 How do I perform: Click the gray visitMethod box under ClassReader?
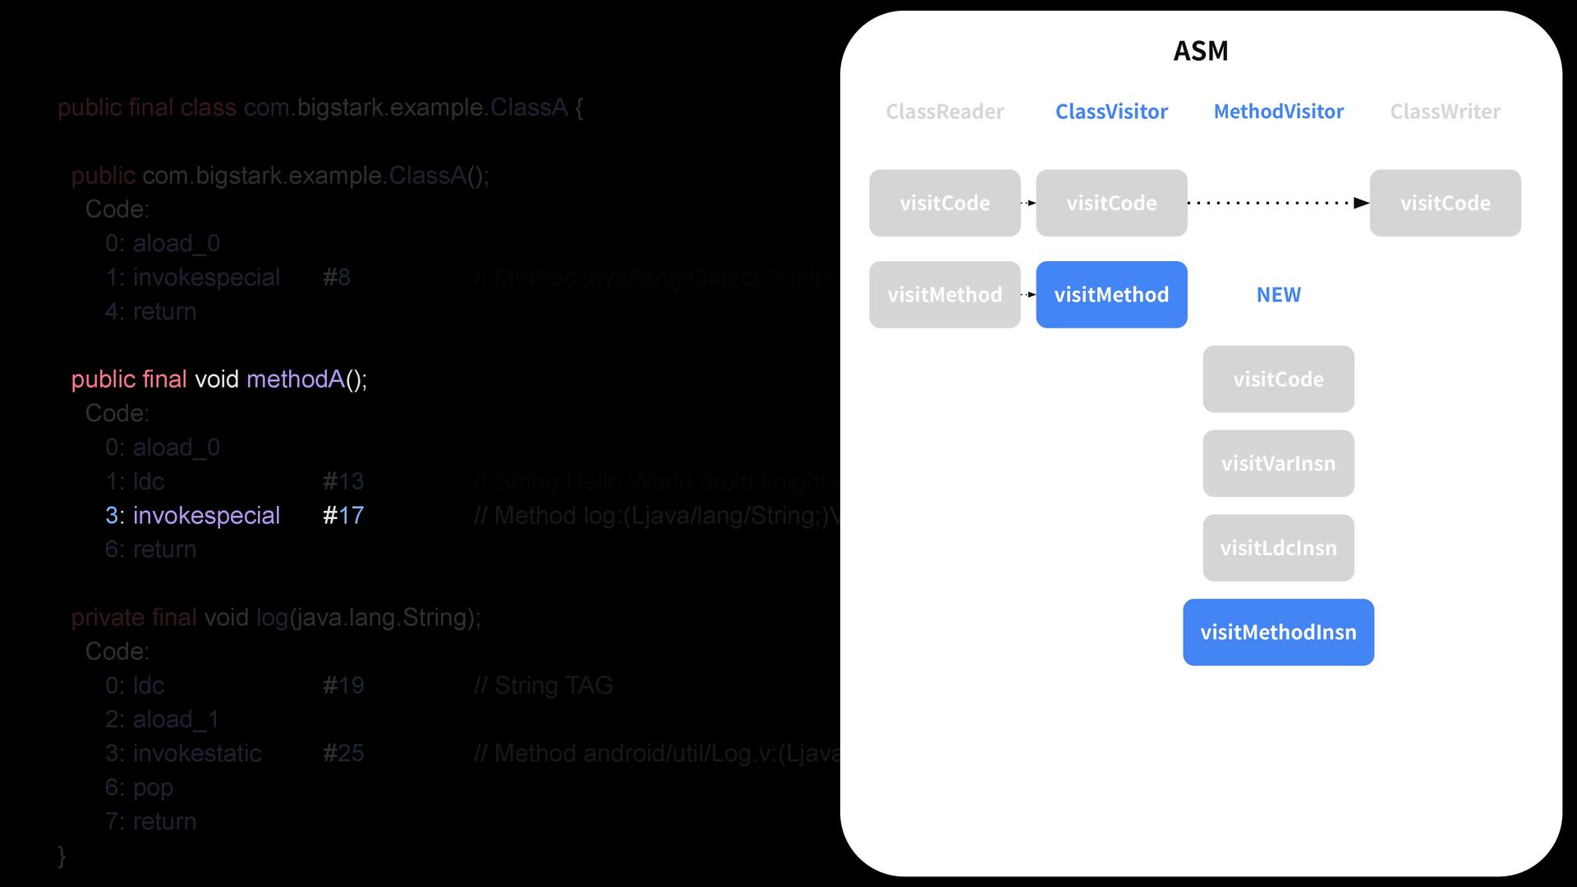pyautogui.click(x=945, y=295)
